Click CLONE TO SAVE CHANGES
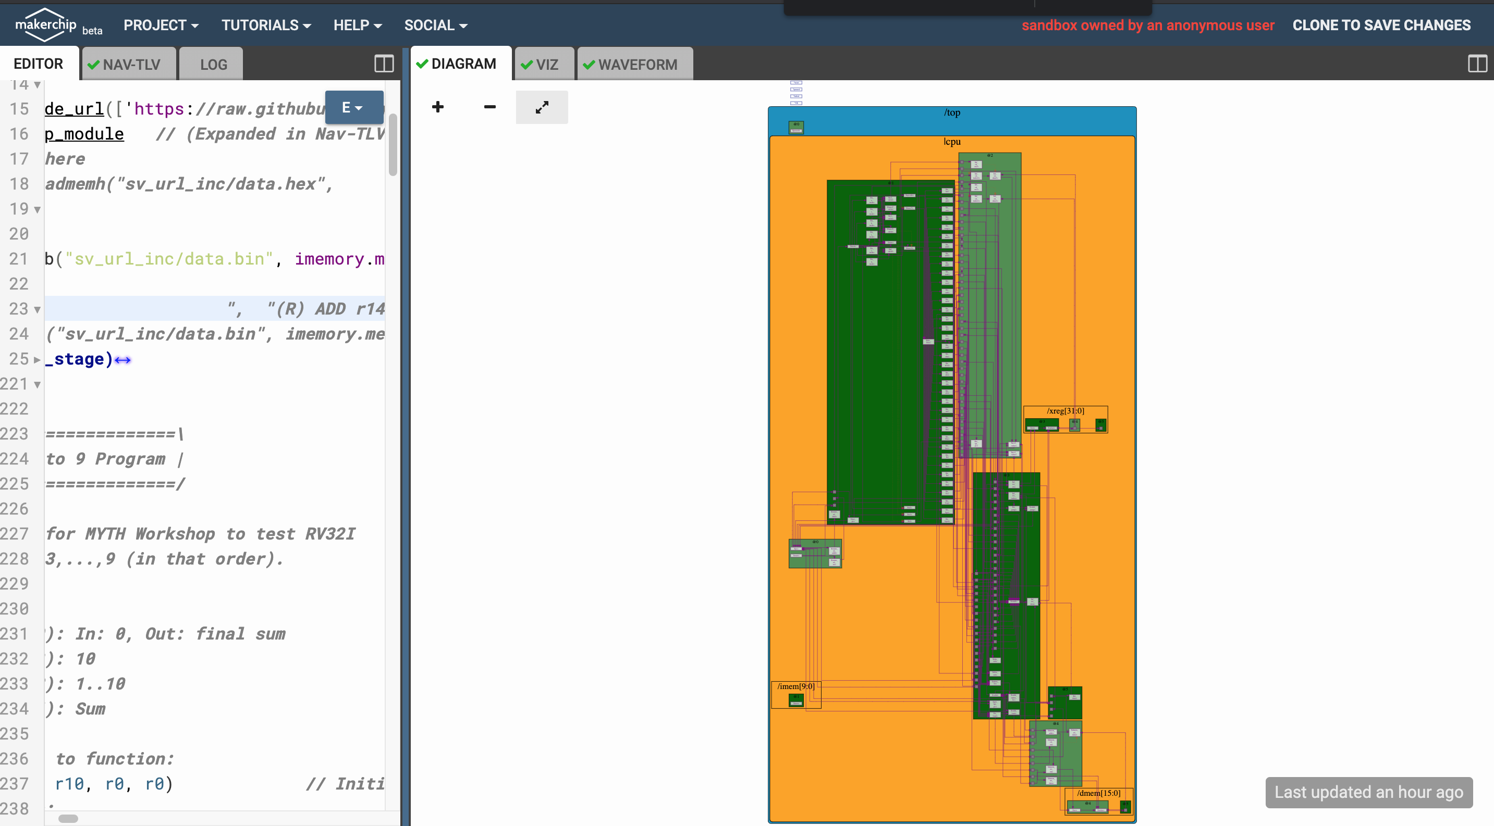The image size is (1494, 826). point(1381,26)
